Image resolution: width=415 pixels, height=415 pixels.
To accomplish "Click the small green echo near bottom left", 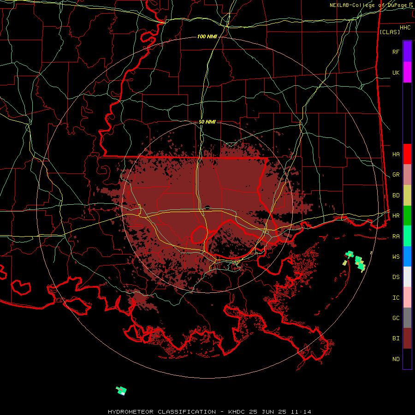I will point(121,391).
